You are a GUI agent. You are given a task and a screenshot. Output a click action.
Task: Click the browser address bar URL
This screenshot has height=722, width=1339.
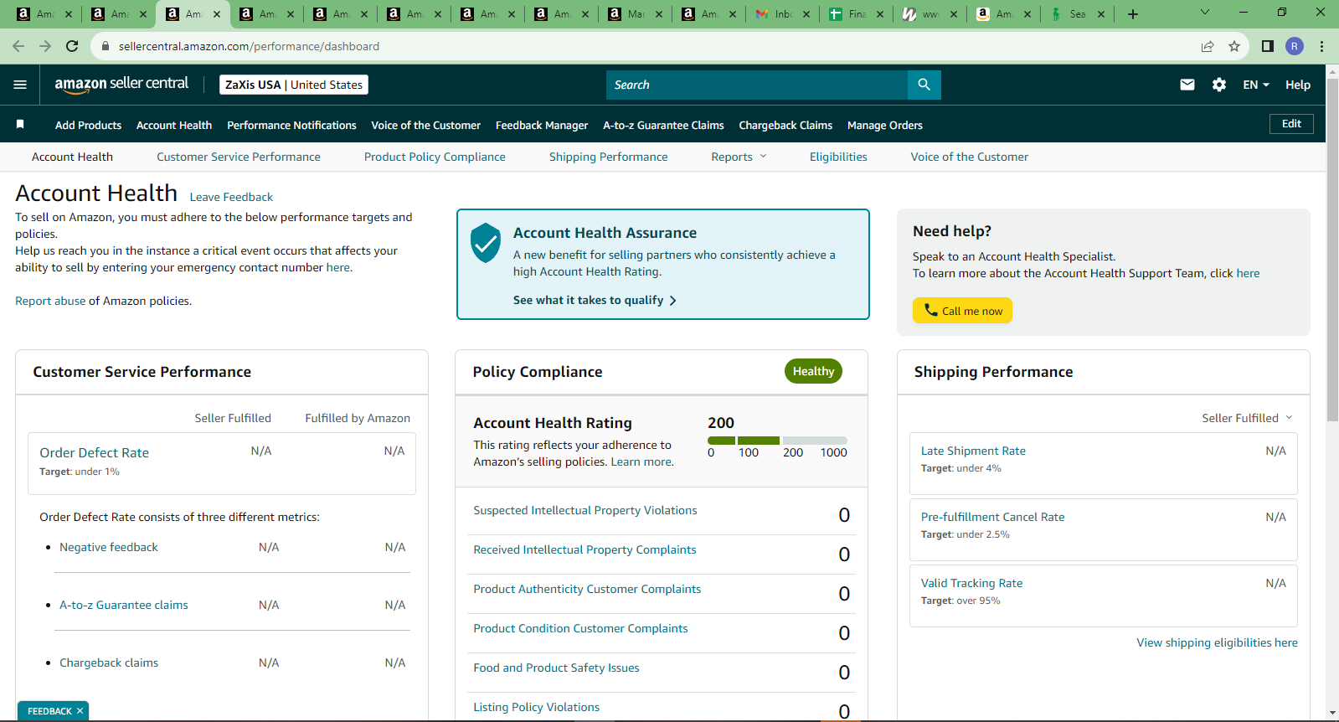[x=249, y=46]
